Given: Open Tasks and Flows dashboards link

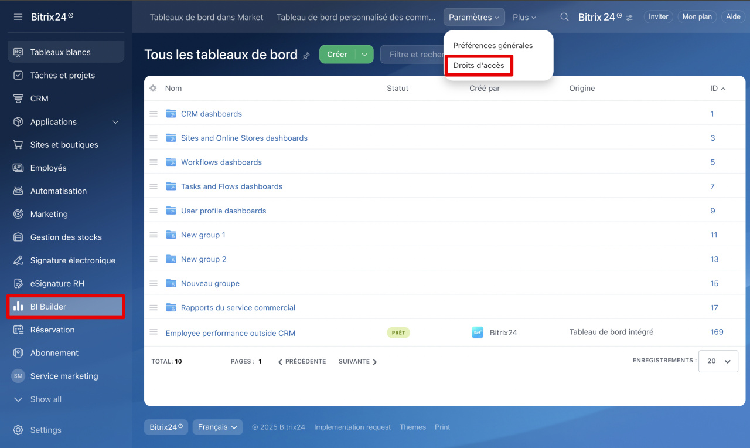Looking at the screenshot, I should coord(231,186).
